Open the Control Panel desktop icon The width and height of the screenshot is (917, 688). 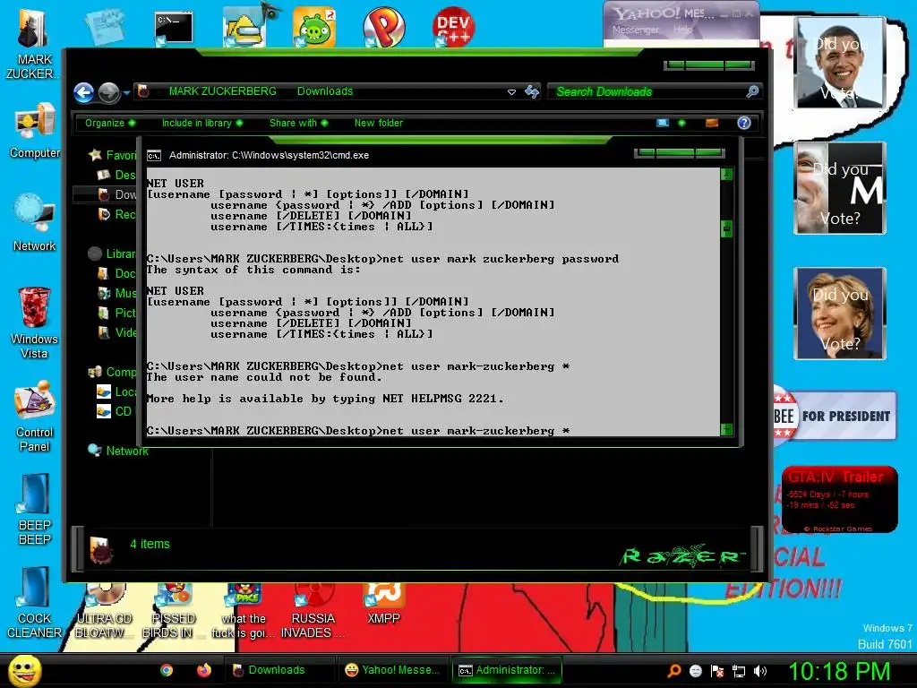[35, 416]
